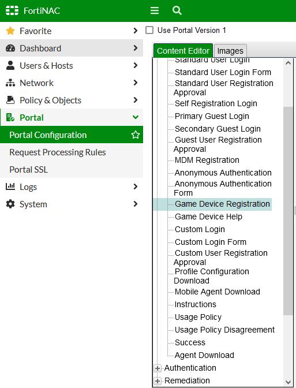Open the search magnifier icon
Viewport: 296px width, 388px height.
click(x=177, y=10)
